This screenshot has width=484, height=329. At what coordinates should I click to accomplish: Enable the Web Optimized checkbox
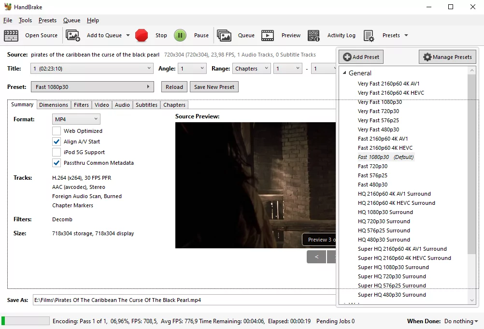click(57, 131)
